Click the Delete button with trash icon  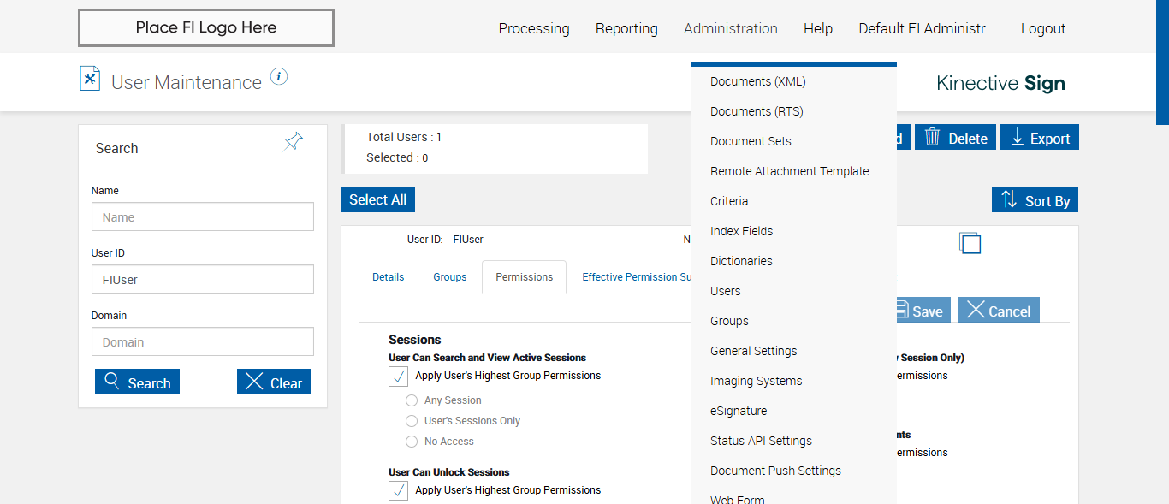click(x=955, y=138)
